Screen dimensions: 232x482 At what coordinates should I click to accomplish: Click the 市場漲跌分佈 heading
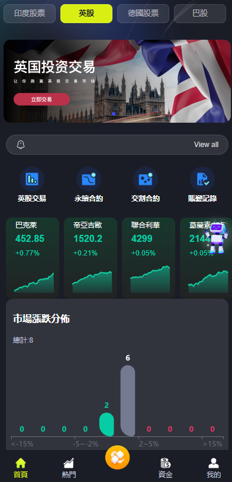pyautogui.click(x=41, y=319)
